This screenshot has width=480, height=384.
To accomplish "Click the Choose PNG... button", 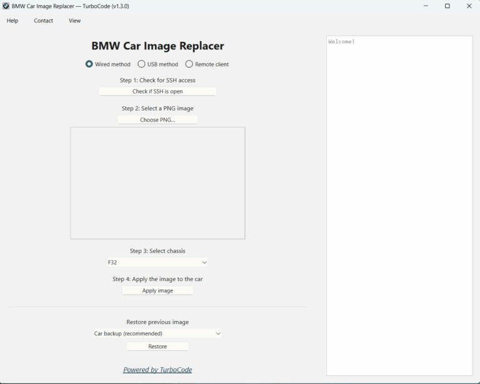I will [x=157, y=119].
